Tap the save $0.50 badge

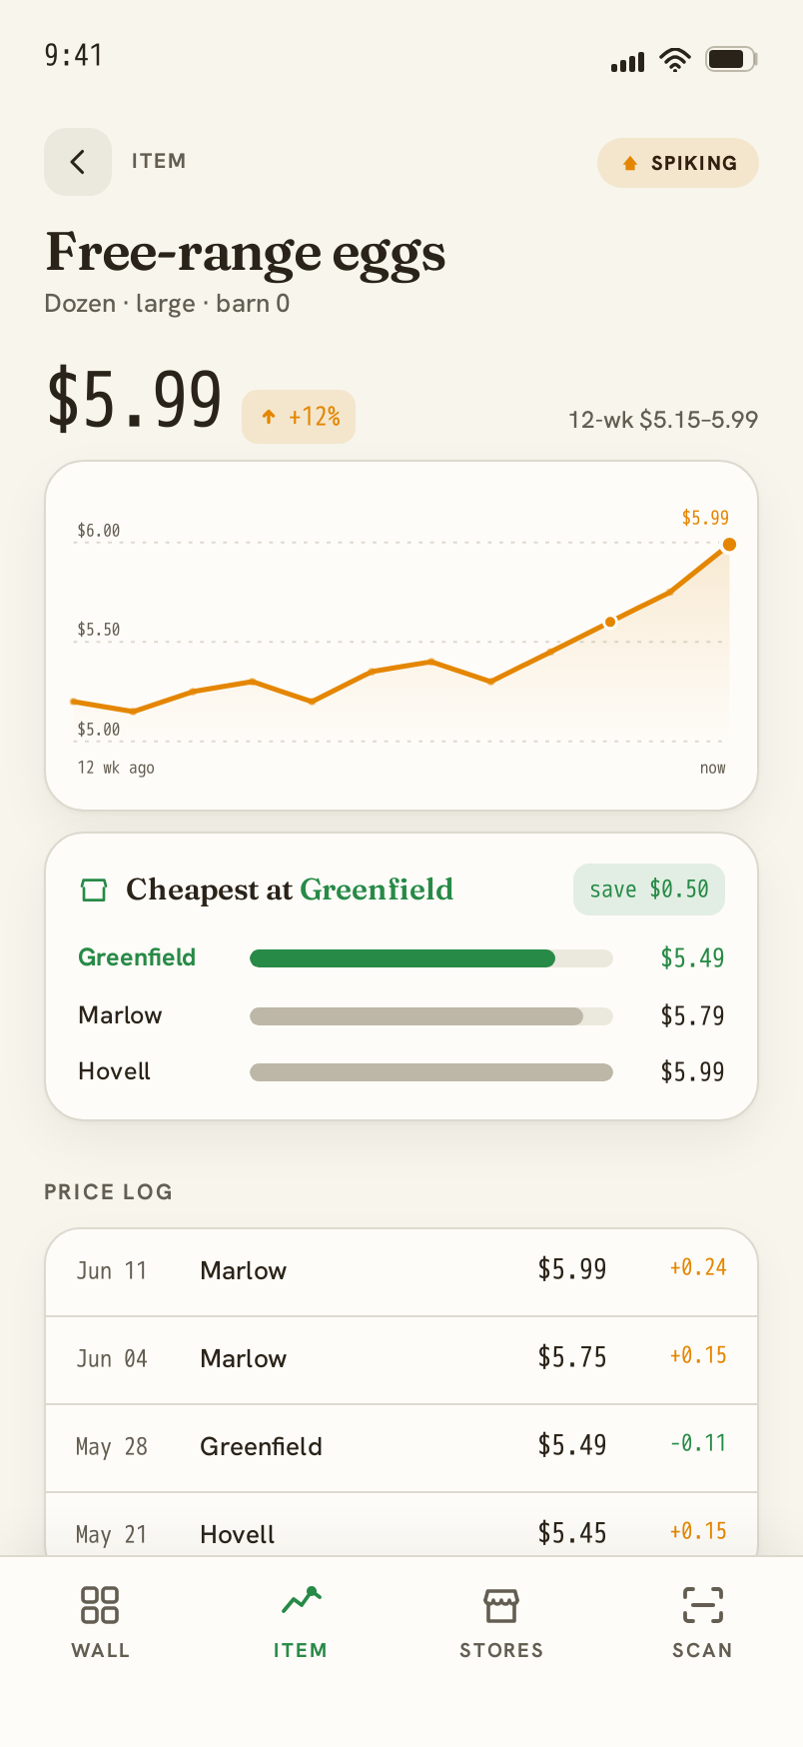649,889
